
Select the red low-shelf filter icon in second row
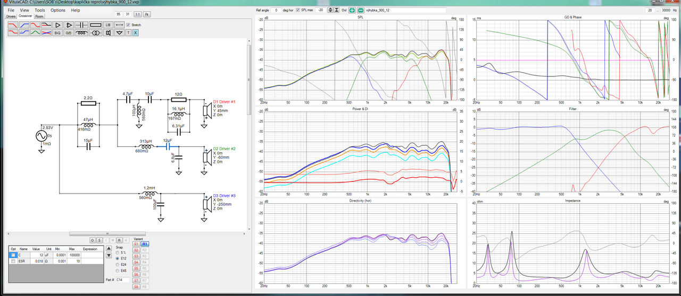[13, 33]
